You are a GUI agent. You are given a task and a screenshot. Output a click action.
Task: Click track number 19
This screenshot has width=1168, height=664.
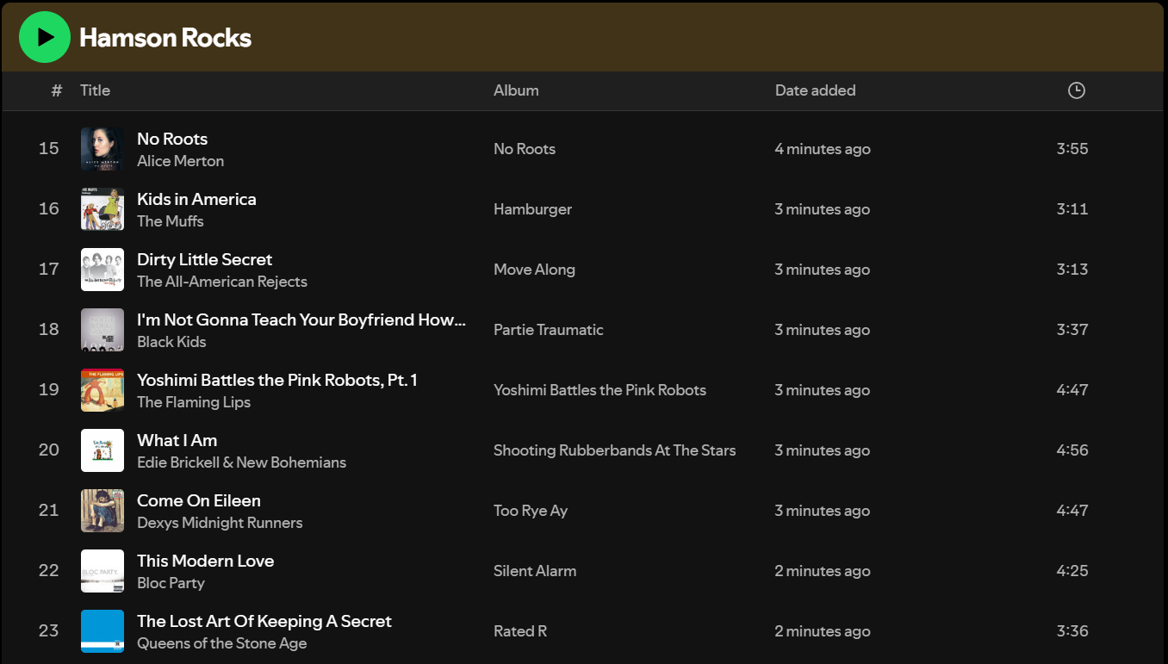[49, 390]
